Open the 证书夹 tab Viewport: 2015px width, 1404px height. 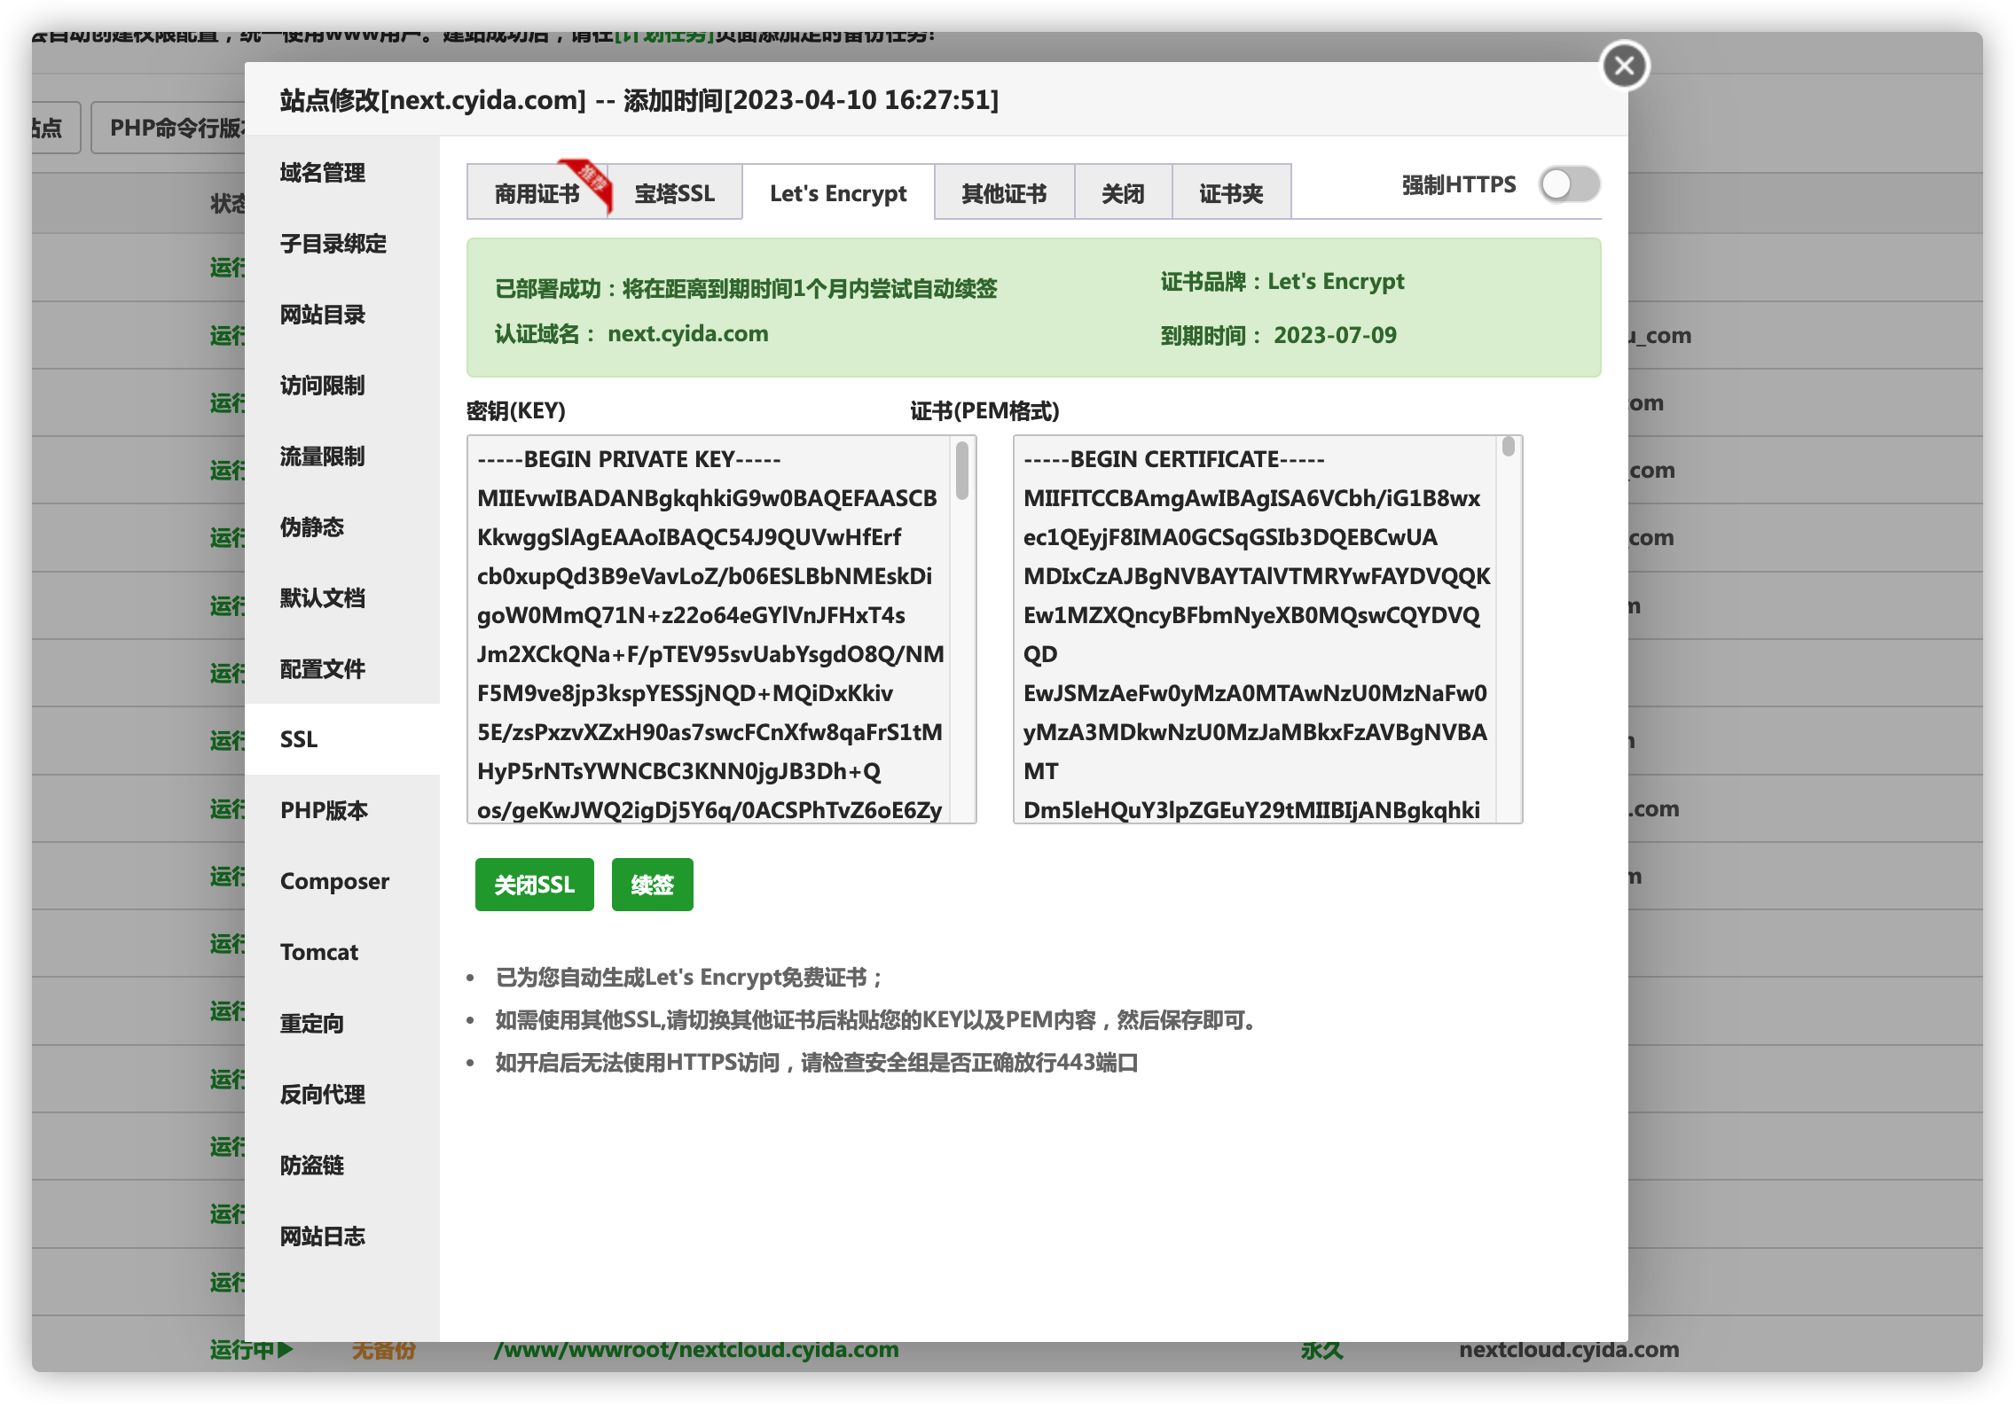click(x=1231, y=193)
